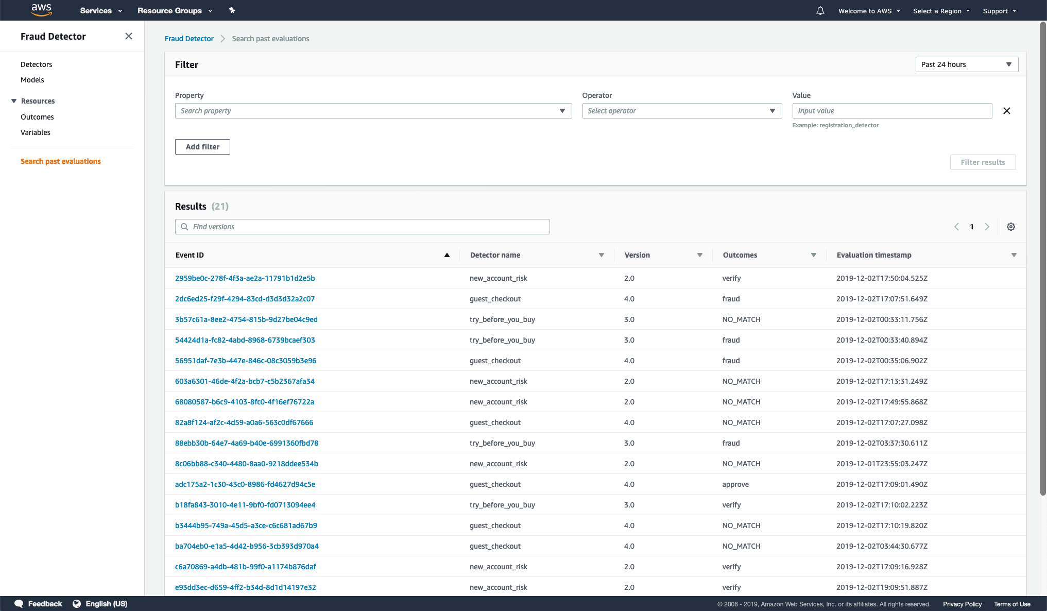Screen dimensions: 1047x611
Task: Go to Outcomes in sidebar
Action: [37, 117]
